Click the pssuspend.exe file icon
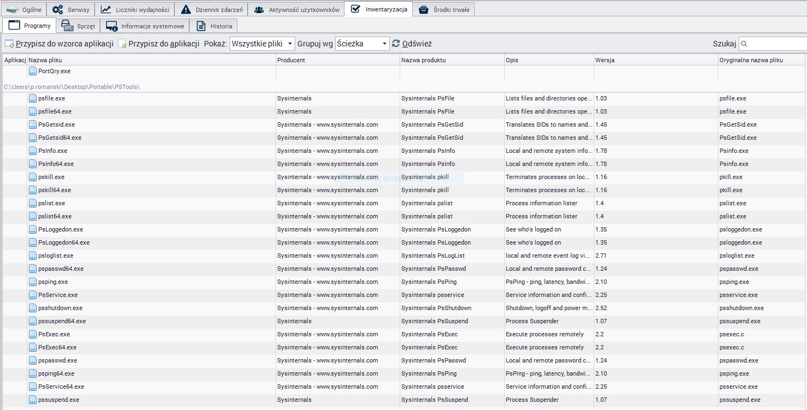The height and width of the screenshot is (410, 807). click(x=33, y=400)
